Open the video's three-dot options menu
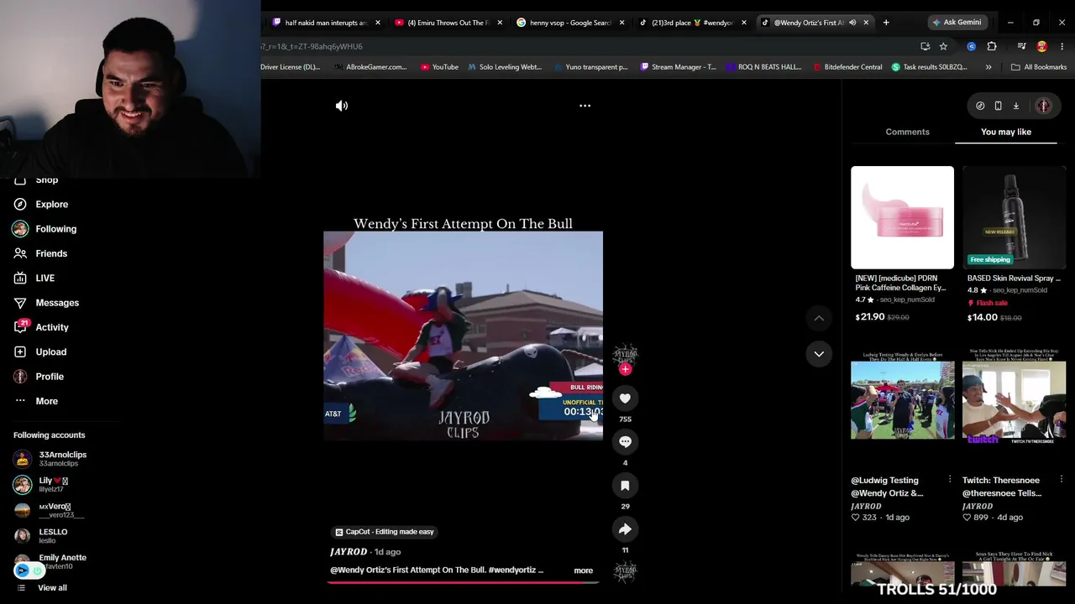Viewport: 1075px width, 604px height. coord(585,106)
